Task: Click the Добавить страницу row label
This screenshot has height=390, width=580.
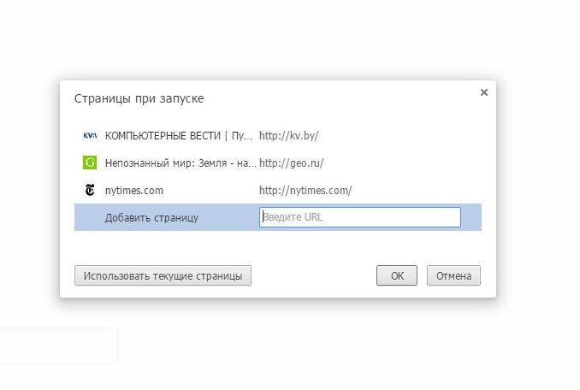Action: click(x=151, y=218)
